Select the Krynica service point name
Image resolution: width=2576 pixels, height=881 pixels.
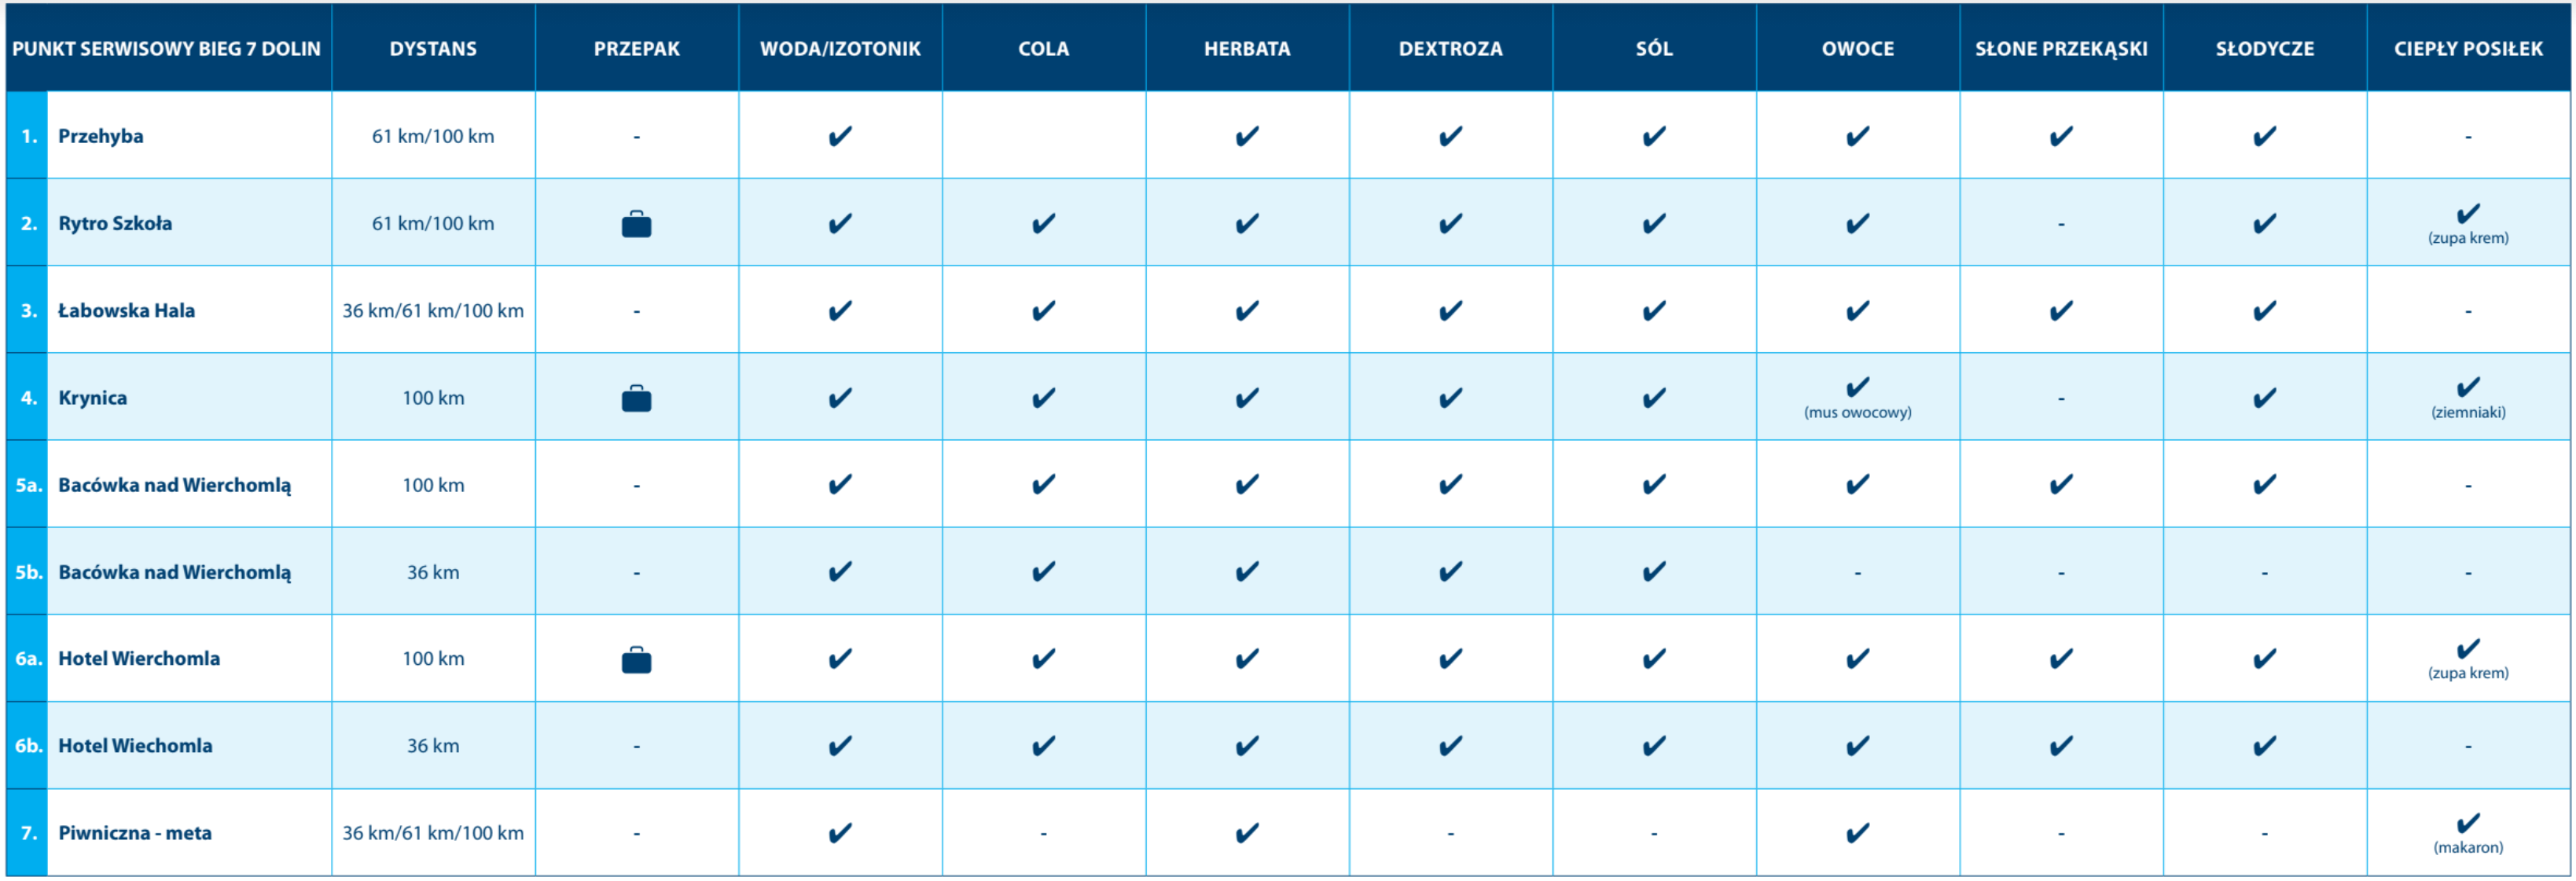[x=92, y=398]
